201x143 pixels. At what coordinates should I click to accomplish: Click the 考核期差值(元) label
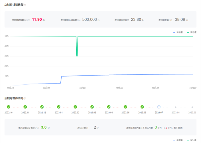pyautogui.click(x=165, y=20)
